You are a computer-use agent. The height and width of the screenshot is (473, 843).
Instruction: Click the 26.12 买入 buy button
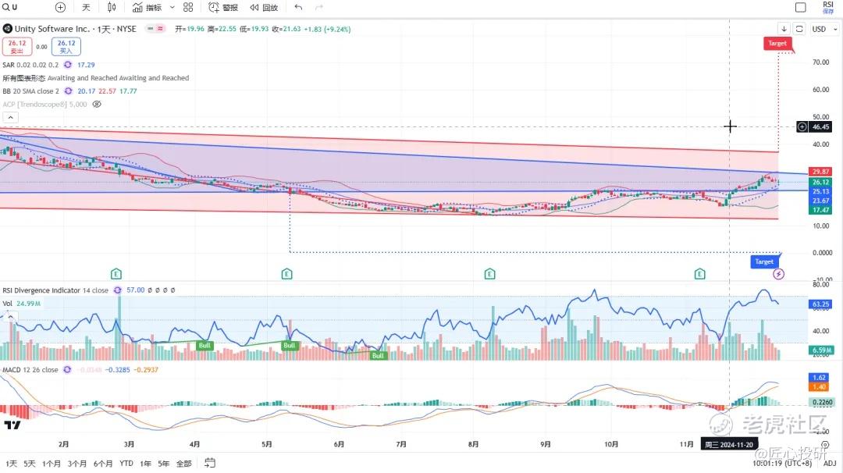click(x=66, y=47)
